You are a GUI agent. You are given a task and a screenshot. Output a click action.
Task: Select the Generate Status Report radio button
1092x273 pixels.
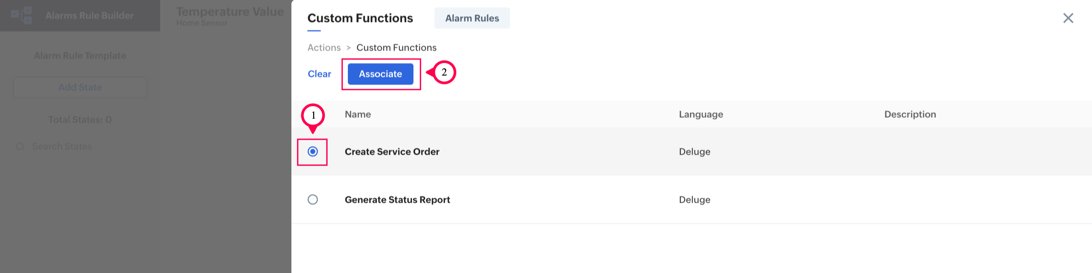click(312, 199)
